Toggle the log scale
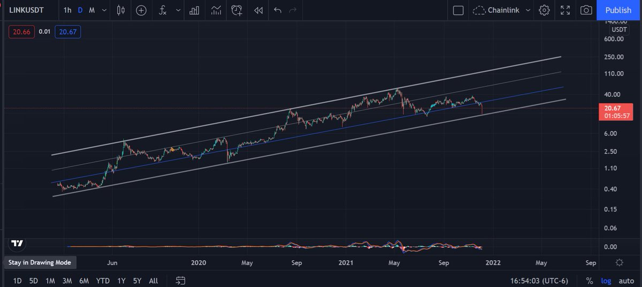 pyautogui.click(x=606, y=281)
